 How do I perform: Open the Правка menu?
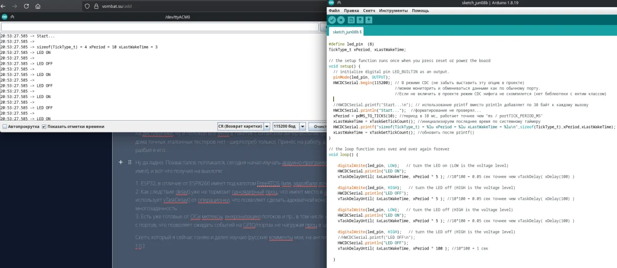point(351,10)
